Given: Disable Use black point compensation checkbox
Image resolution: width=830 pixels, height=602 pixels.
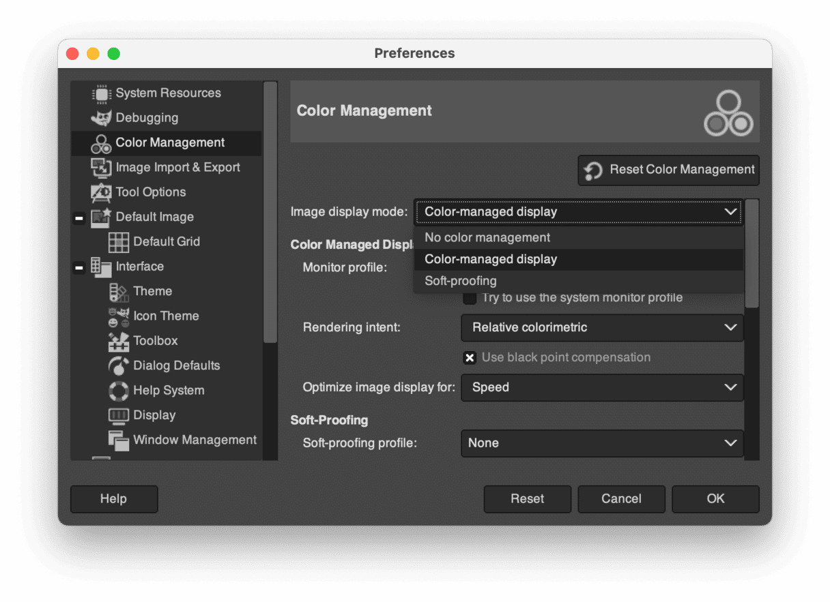Looking at the screenshot, I should tap(470, 358).
